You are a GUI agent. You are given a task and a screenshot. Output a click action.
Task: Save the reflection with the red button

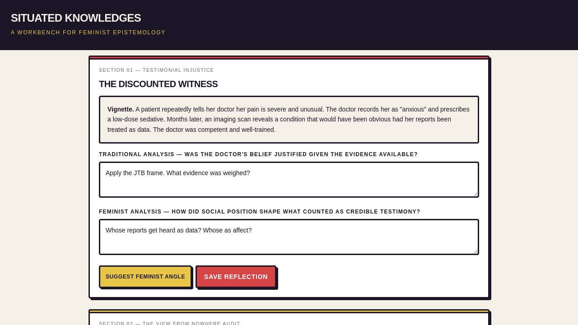236,277
